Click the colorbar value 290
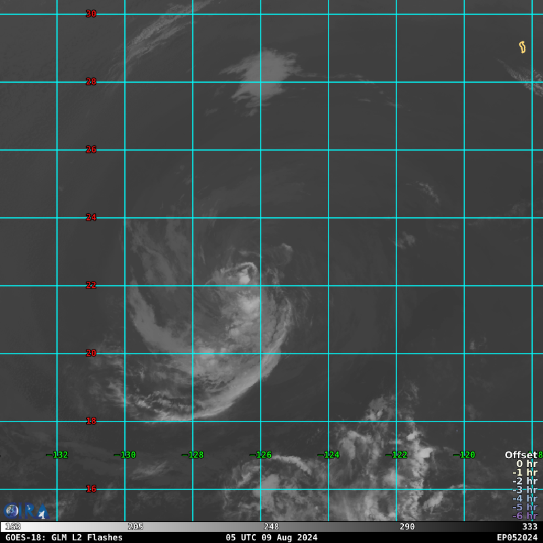This screenshot has width=543, height=543. click(x=407, y=527)
